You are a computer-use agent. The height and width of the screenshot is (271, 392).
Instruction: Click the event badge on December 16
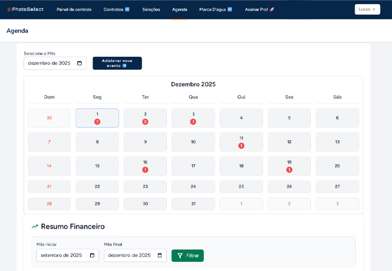click(x=145, y=170)
